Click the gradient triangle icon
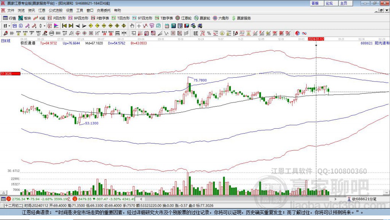 56,26
